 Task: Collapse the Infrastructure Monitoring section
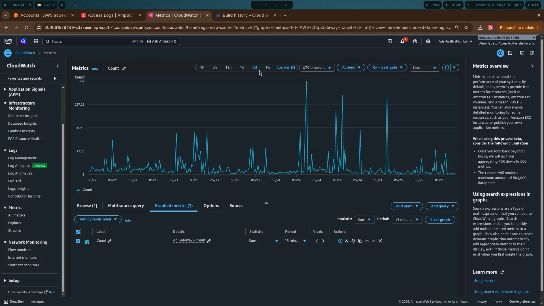coord(5,103)
